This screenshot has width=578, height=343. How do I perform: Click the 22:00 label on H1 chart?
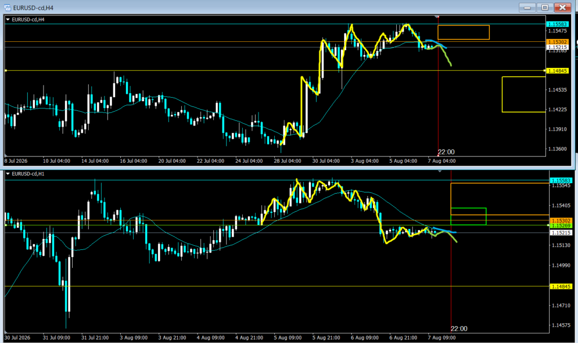pyautogui.click(x=459, y=329)
